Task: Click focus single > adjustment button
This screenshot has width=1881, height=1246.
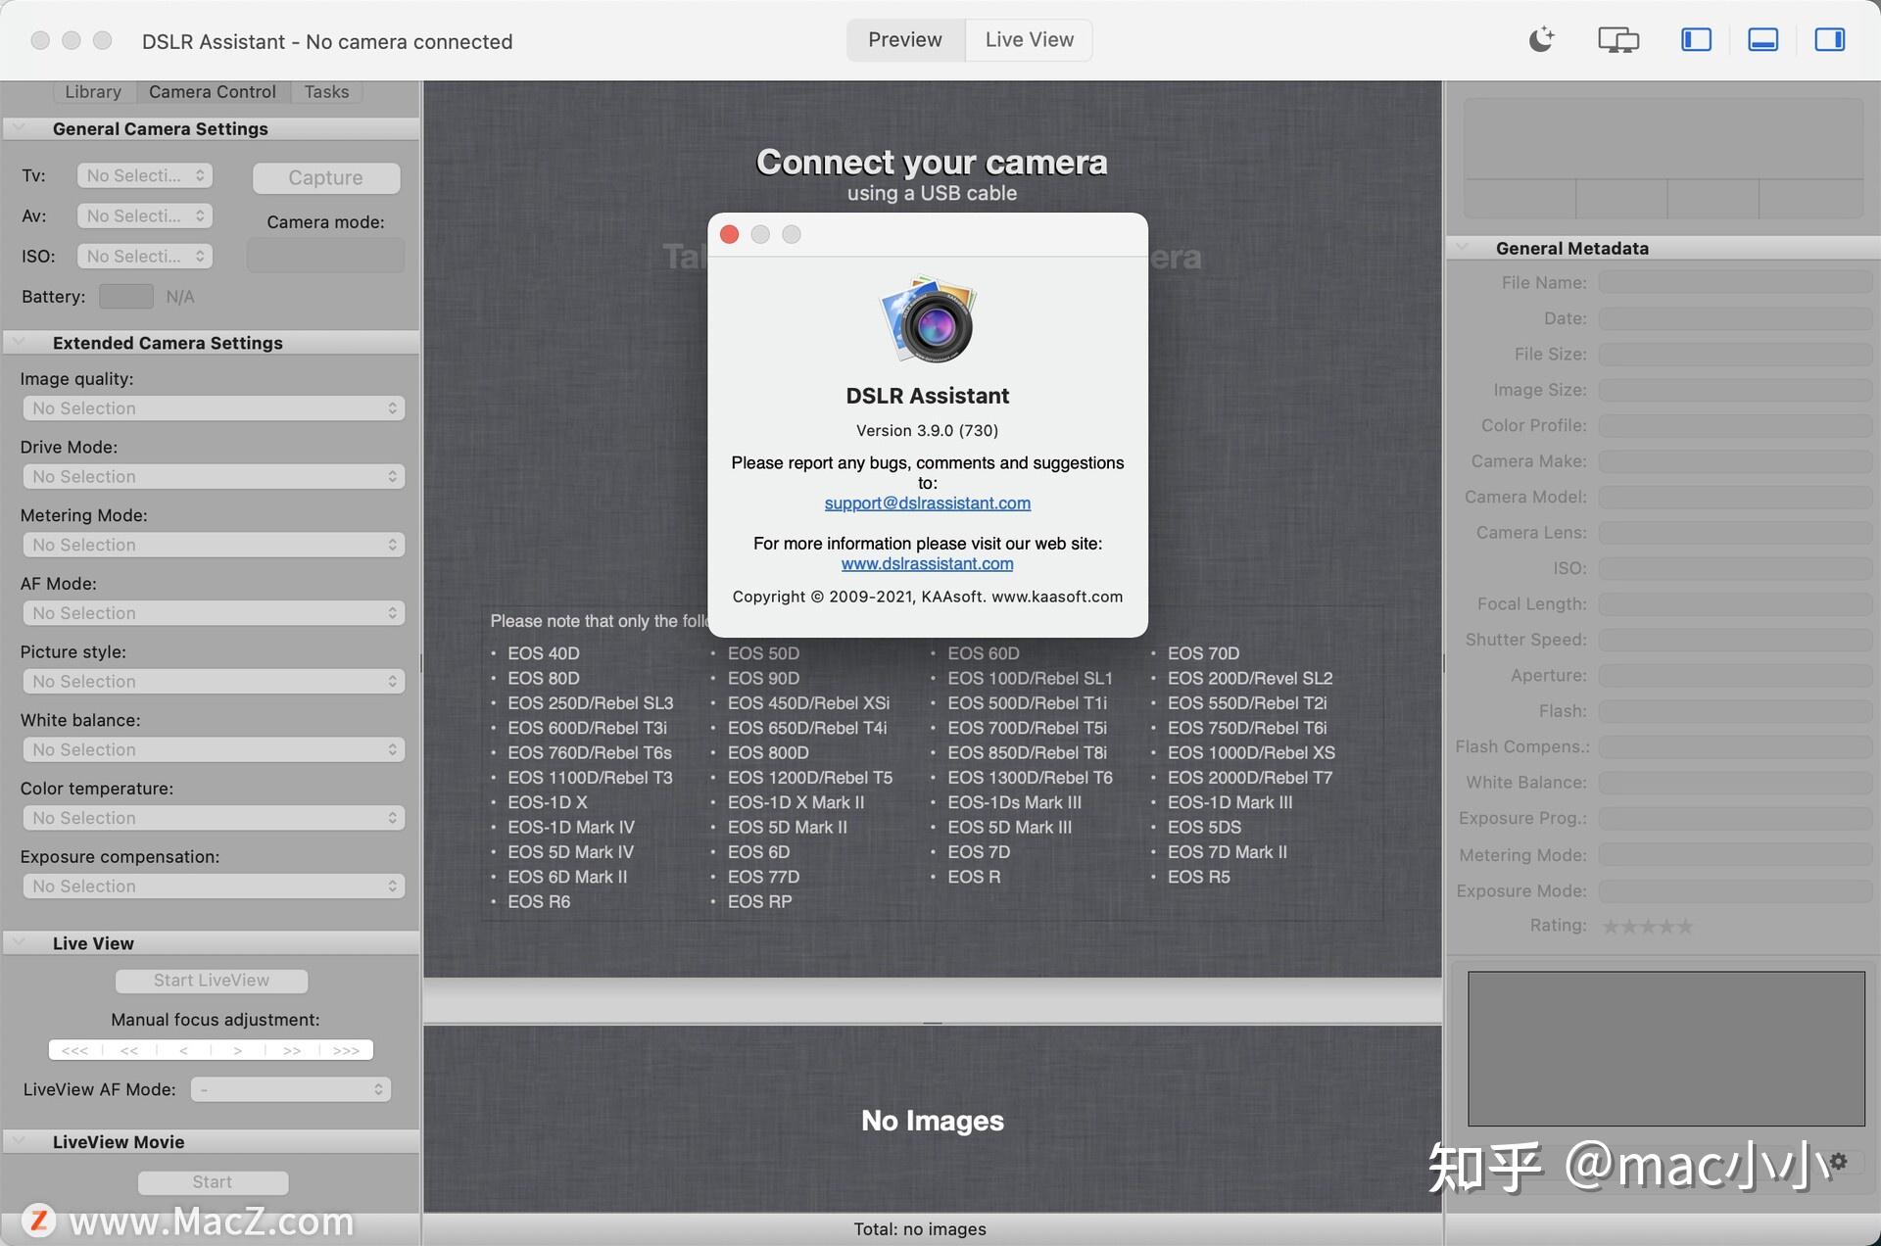Action: click(x=238, y=1050)
